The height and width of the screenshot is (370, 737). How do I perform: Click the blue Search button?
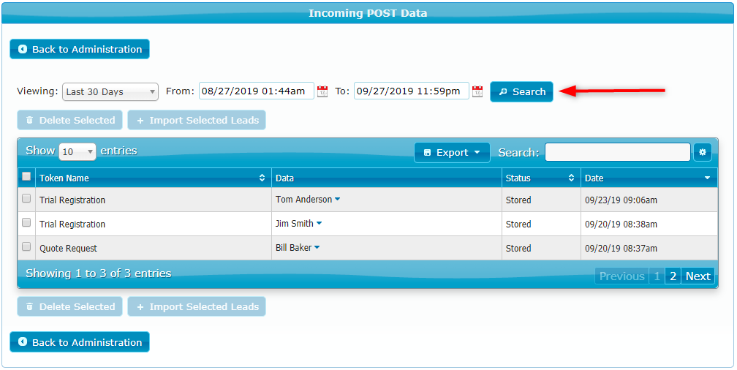click(521, 91)
